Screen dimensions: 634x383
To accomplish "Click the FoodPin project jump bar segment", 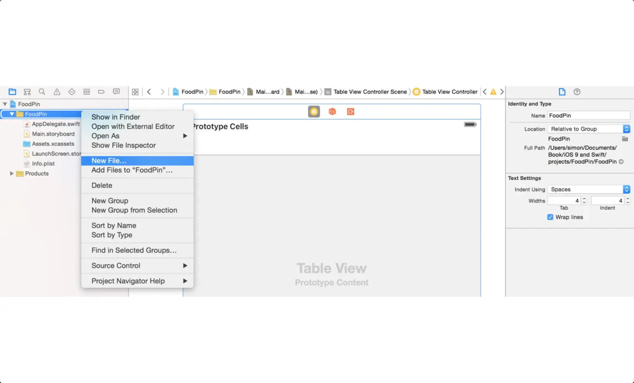I will [x=188, y=92].
